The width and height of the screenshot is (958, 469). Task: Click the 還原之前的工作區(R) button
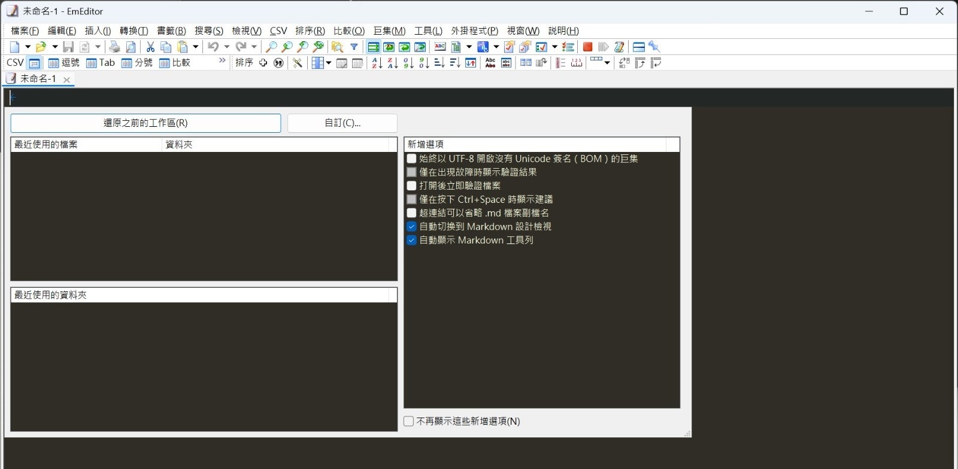145,123
